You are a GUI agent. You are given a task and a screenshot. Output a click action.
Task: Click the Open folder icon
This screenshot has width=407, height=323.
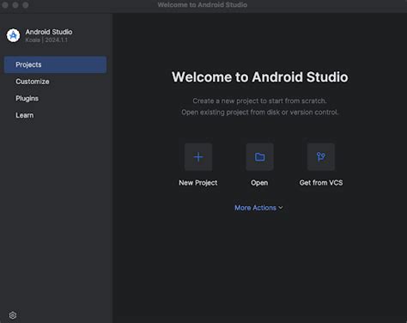point(259,157)
